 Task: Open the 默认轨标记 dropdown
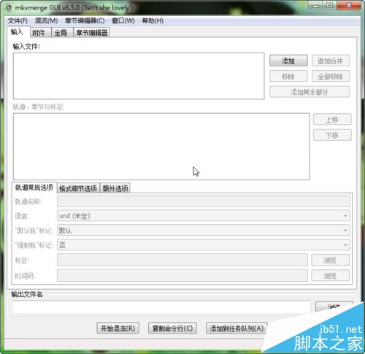point(204,231)
